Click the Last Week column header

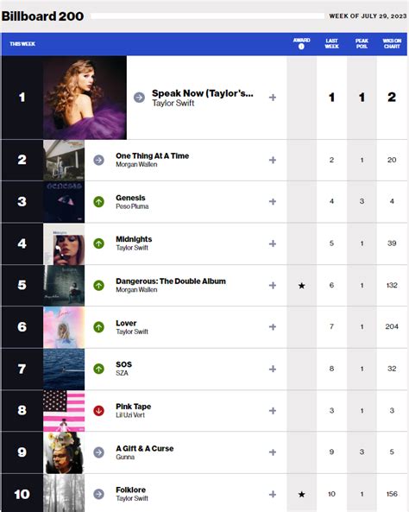pos(331,43)
